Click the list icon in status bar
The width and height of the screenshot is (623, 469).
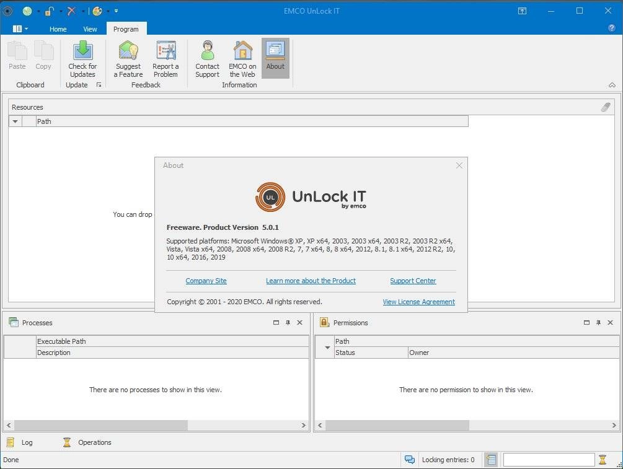[x=491, y=460]
